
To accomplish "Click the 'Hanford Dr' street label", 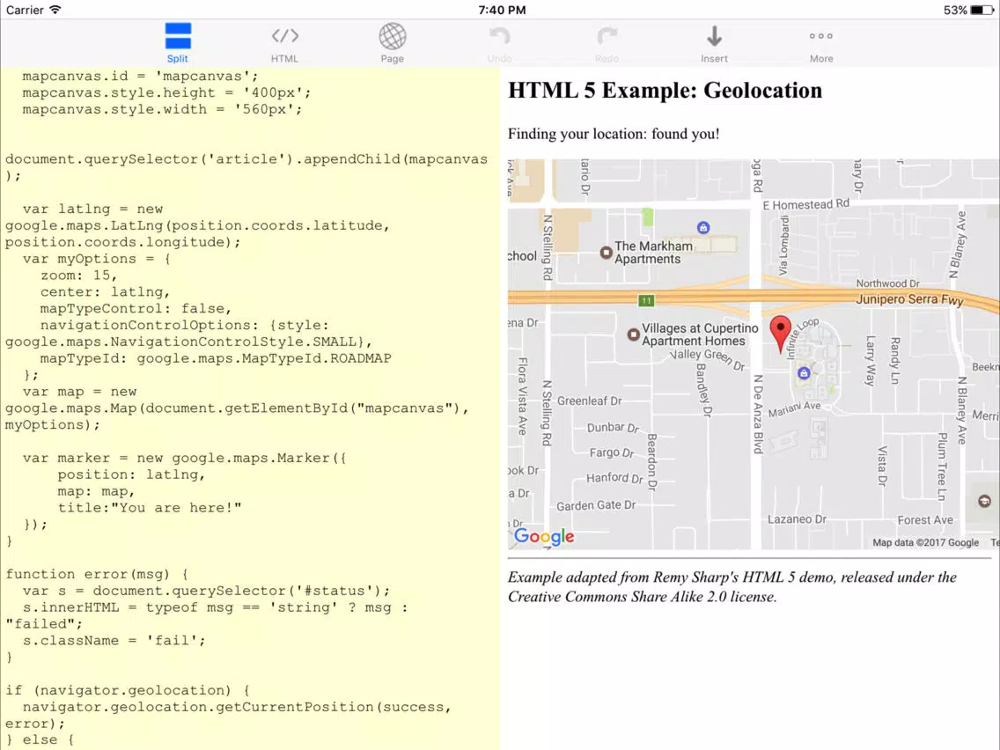I will (614, 478).
